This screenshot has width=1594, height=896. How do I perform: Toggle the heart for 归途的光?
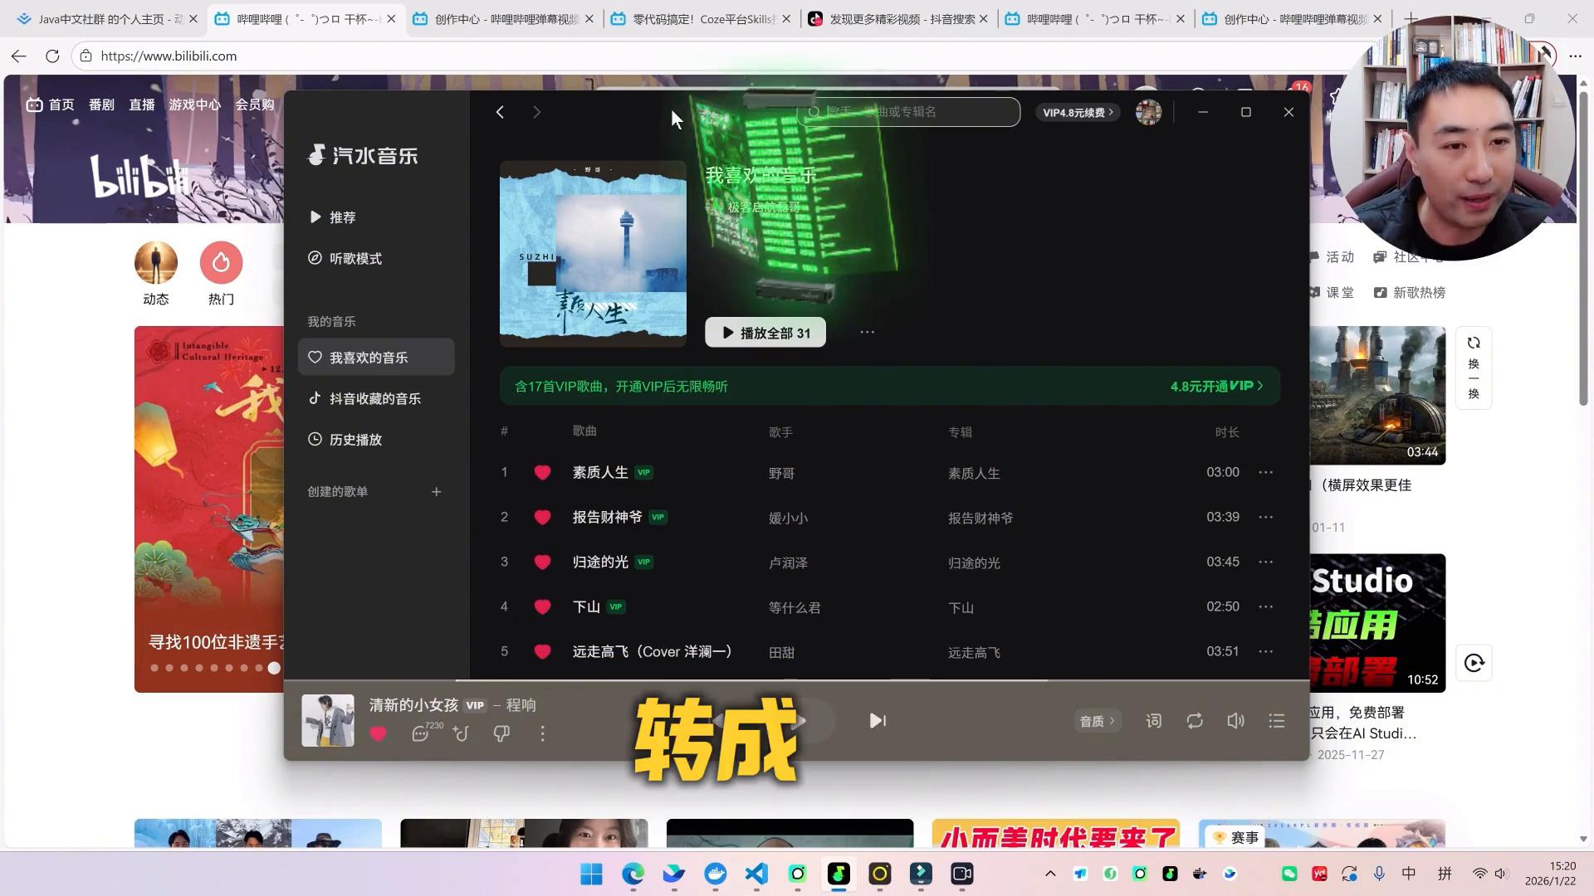(x=542, y=562)
